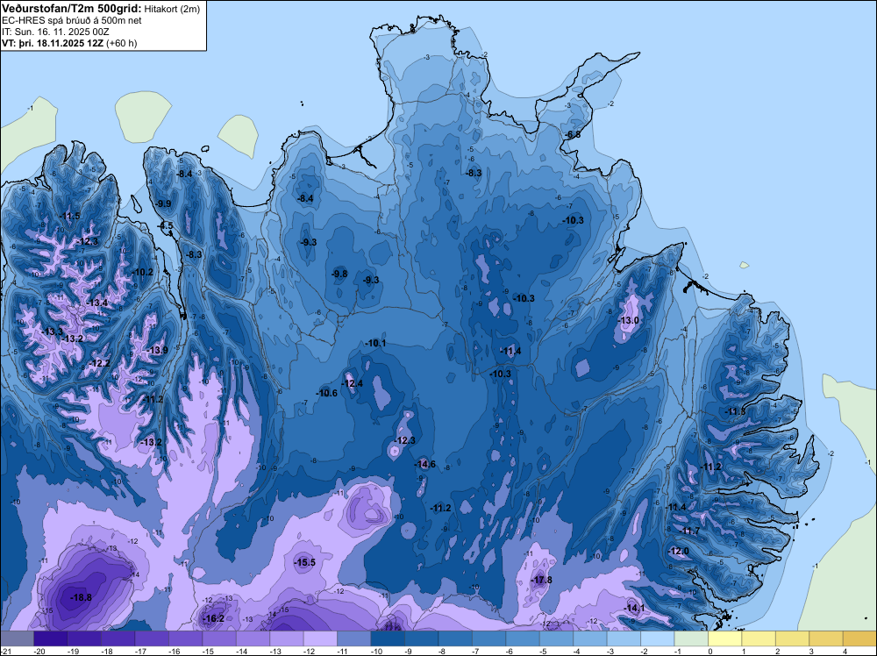Click the -16.2 temperature label
877x656 pixels.
[213, 618]
